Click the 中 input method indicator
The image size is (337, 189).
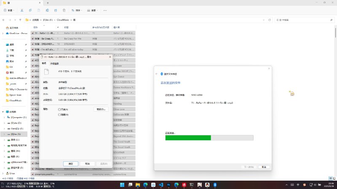[298, 185]
